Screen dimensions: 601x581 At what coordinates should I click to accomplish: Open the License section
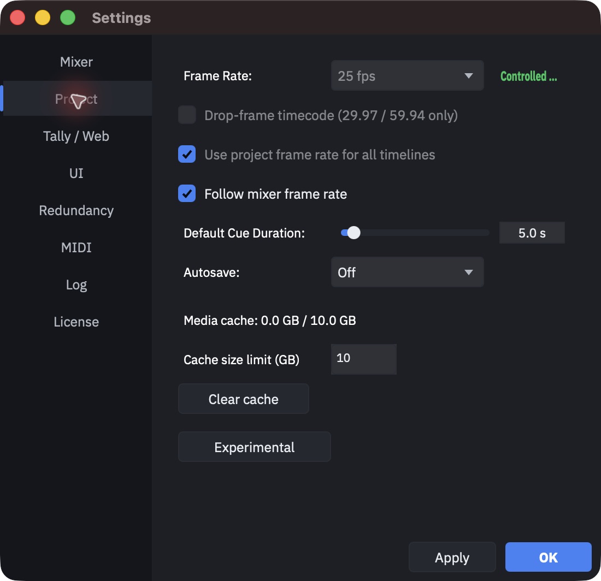click(76, 322)
